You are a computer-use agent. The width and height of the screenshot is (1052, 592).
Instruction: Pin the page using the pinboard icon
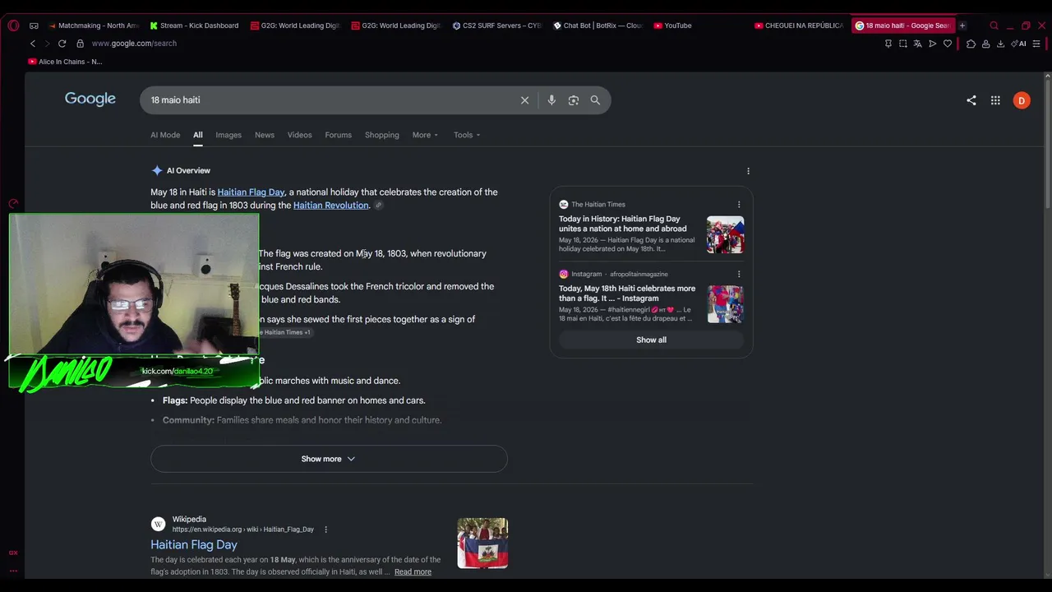pos(888,44)
